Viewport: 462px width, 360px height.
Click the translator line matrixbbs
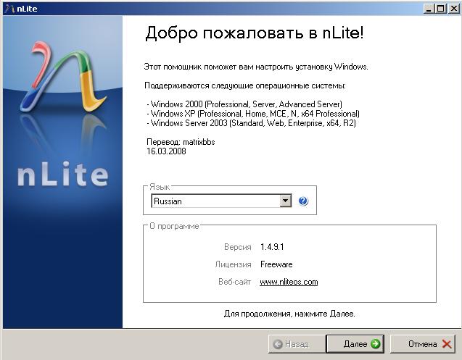click(x=181, y=142)
